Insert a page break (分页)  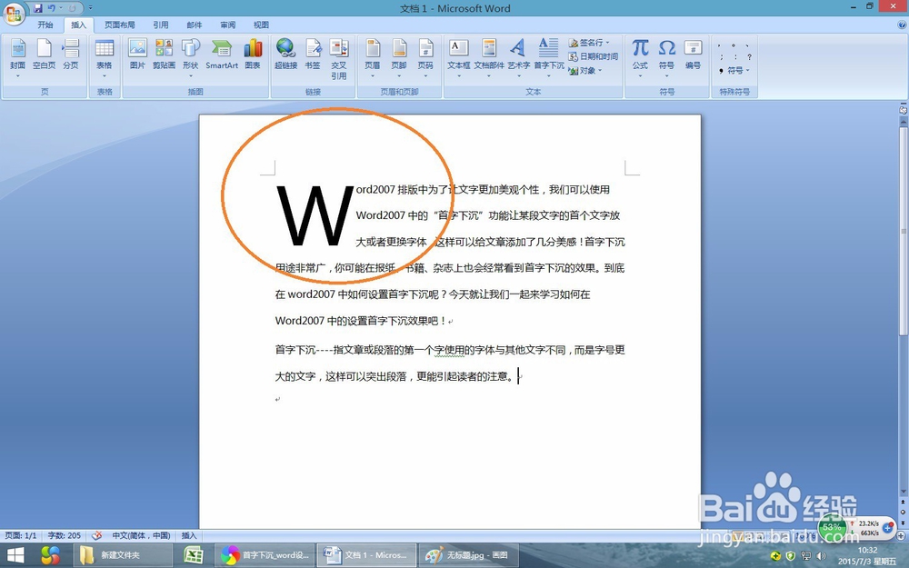pos(71,55)
